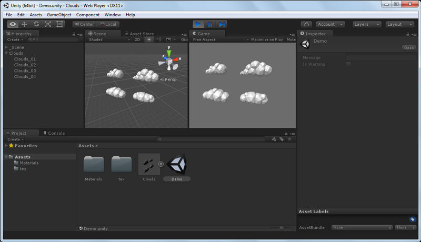Toggle Local coordinate handle button
Screen dimensions: 421x242
tap(108, 24)
